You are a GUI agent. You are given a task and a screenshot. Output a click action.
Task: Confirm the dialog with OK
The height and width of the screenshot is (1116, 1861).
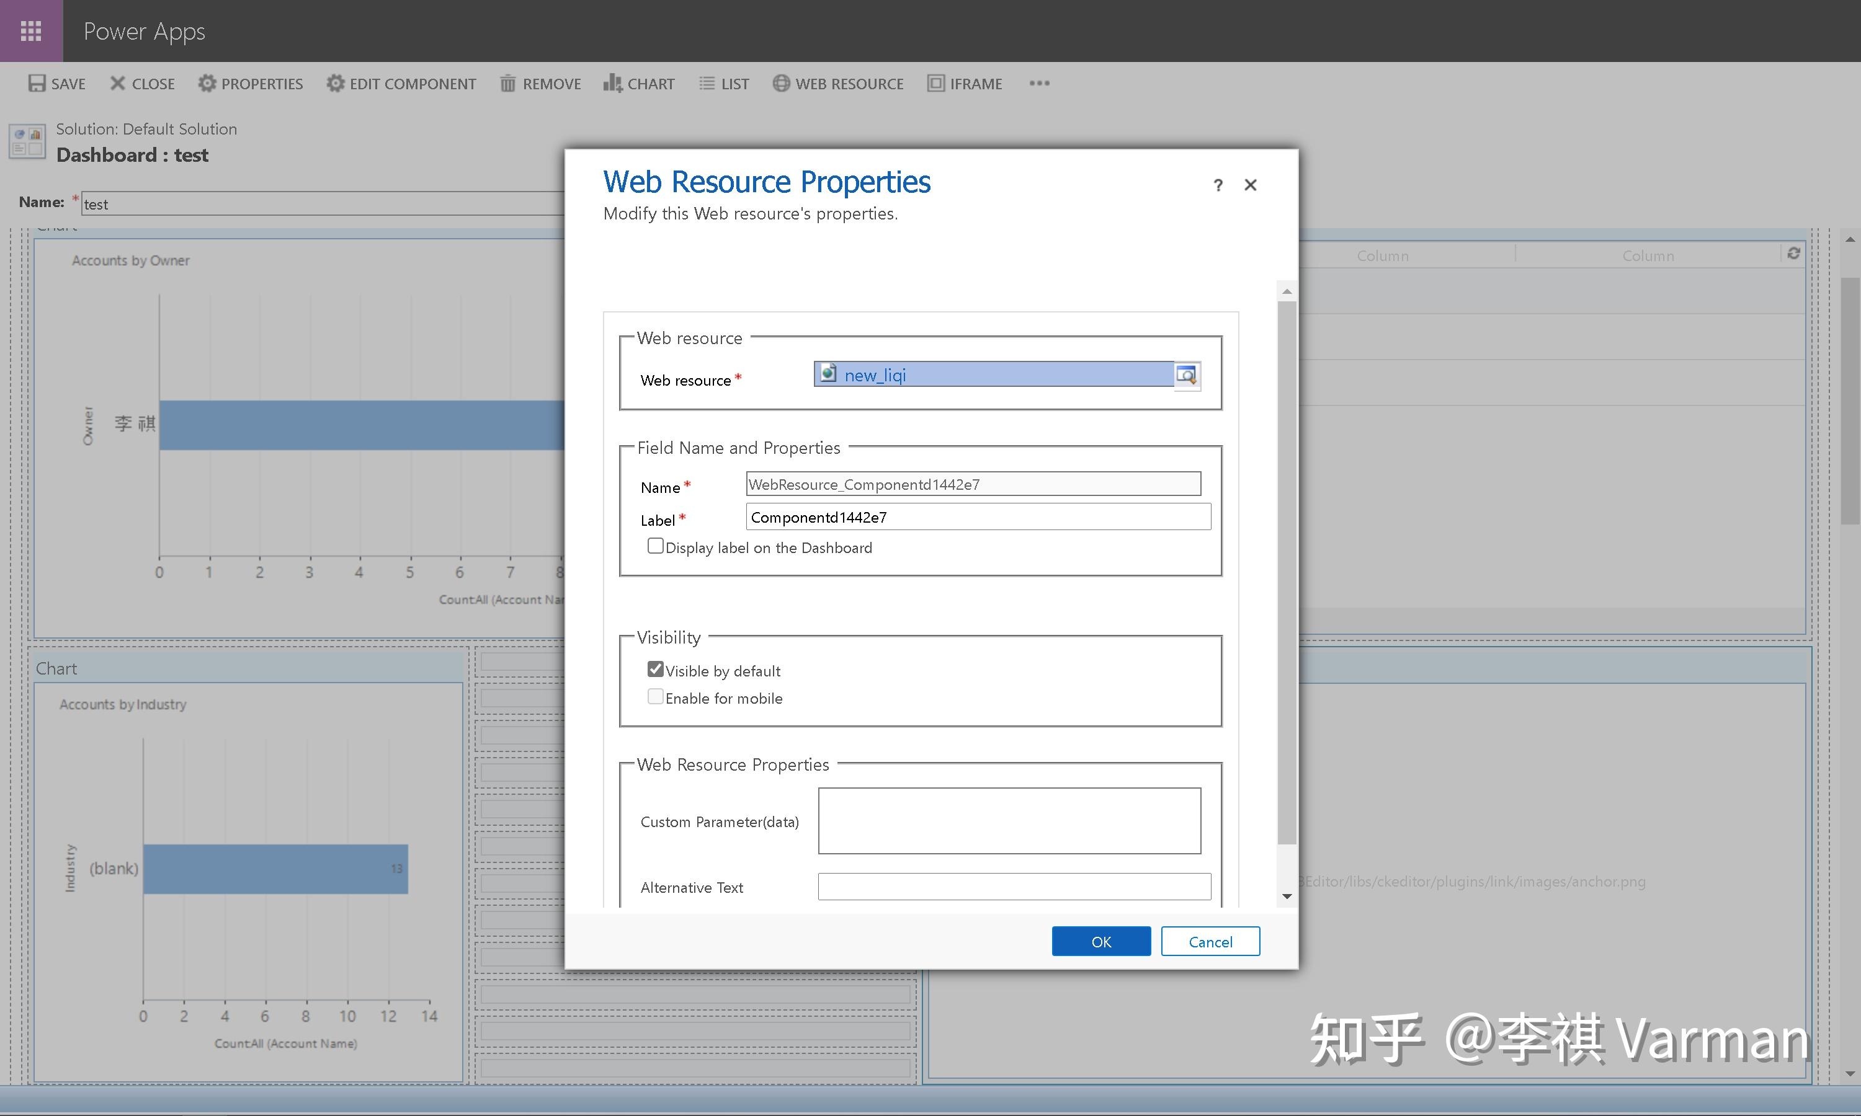pos(1100,942)
